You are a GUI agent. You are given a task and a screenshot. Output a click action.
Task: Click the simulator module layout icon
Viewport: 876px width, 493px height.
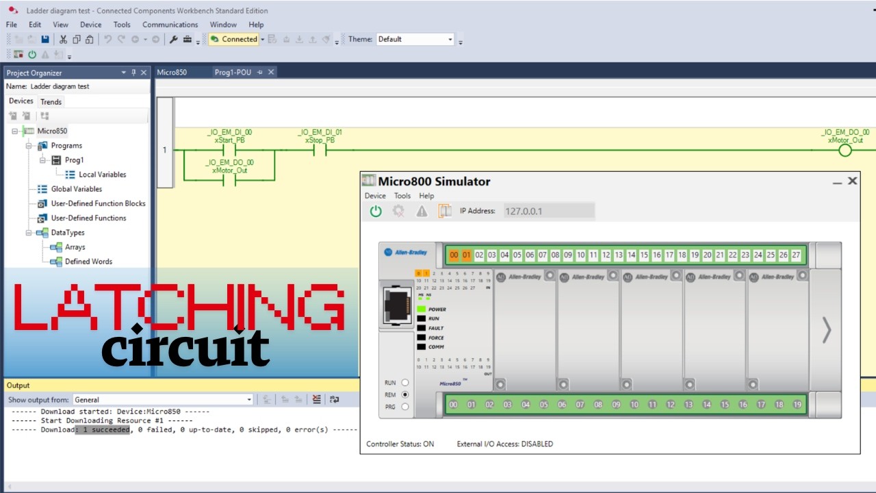click(x=445, y=212)
